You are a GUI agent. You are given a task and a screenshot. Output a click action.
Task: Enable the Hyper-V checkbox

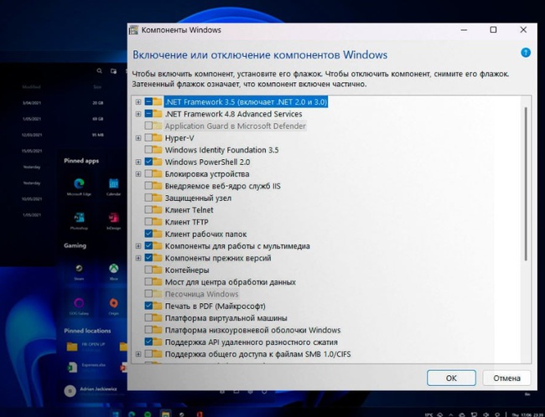coord(148,138)
